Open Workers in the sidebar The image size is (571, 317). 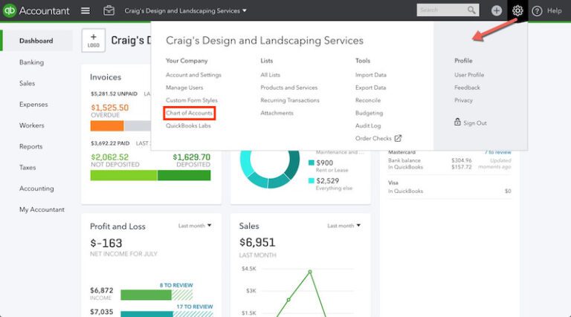click(x=32, y=125)
